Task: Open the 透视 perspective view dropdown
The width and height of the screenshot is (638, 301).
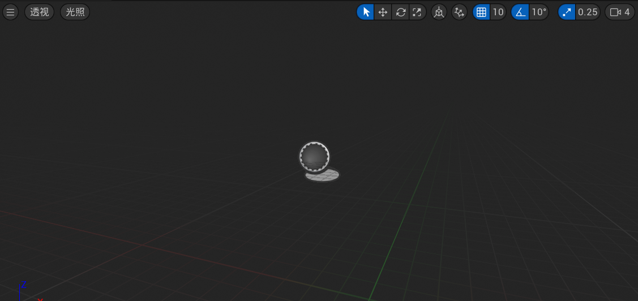Action: pyautogui.click(x=40, y=12)
